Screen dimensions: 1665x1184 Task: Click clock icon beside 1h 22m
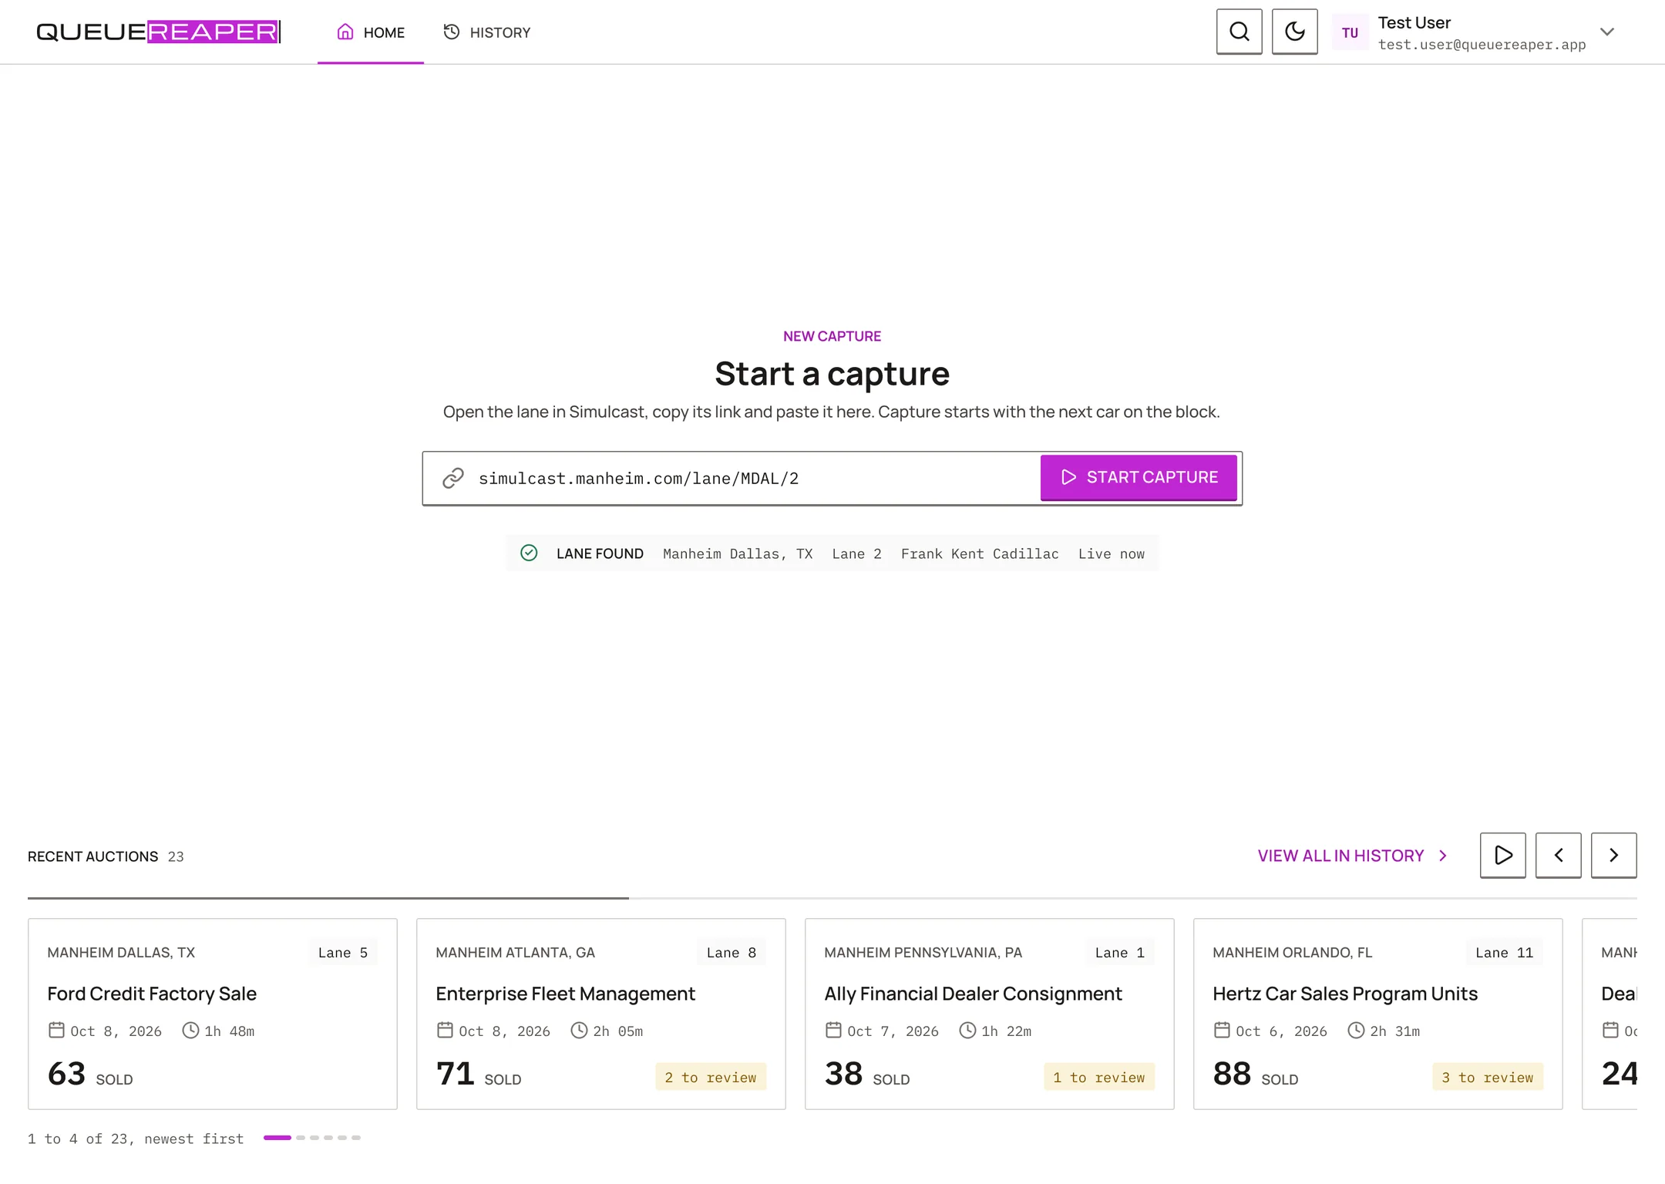point(967,1030)
